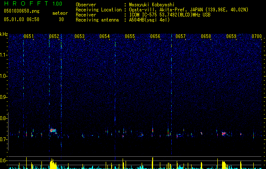Click observer name Masayuki Kobayashi
Screen dimensions: 266x169
pyautogui.click(x=152, y=5)
